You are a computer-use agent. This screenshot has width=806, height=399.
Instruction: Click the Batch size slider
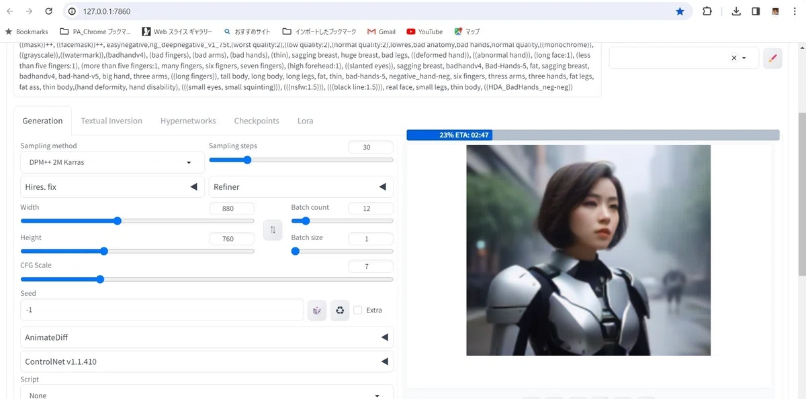tap(342, 251)
